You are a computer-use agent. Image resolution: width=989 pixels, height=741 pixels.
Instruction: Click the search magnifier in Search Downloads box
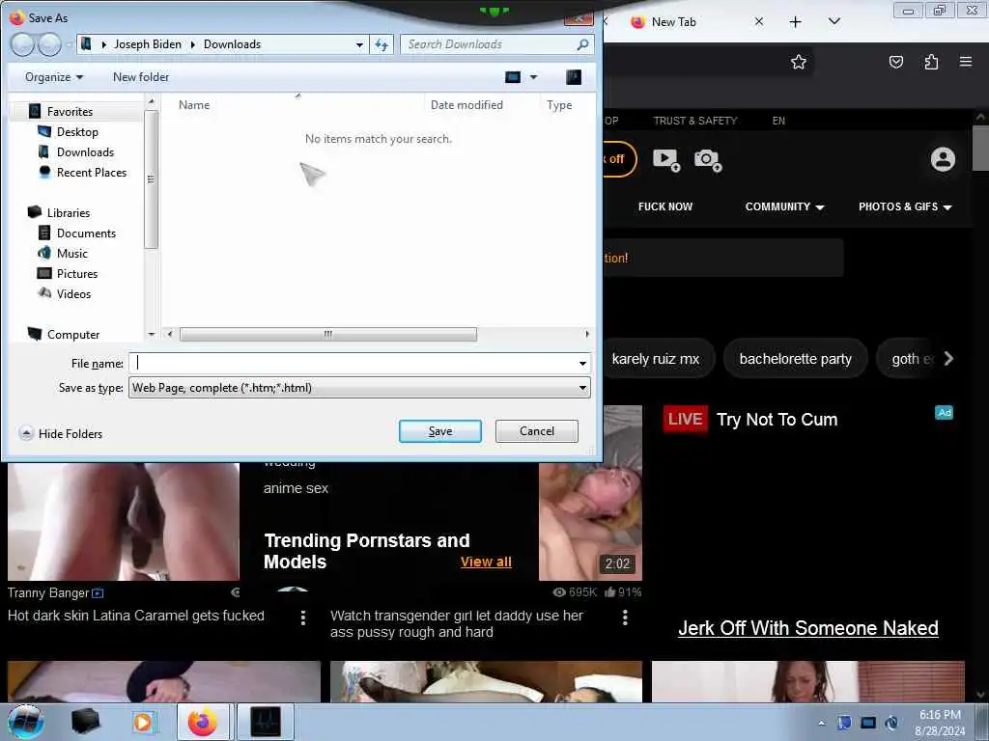point(582,44)
